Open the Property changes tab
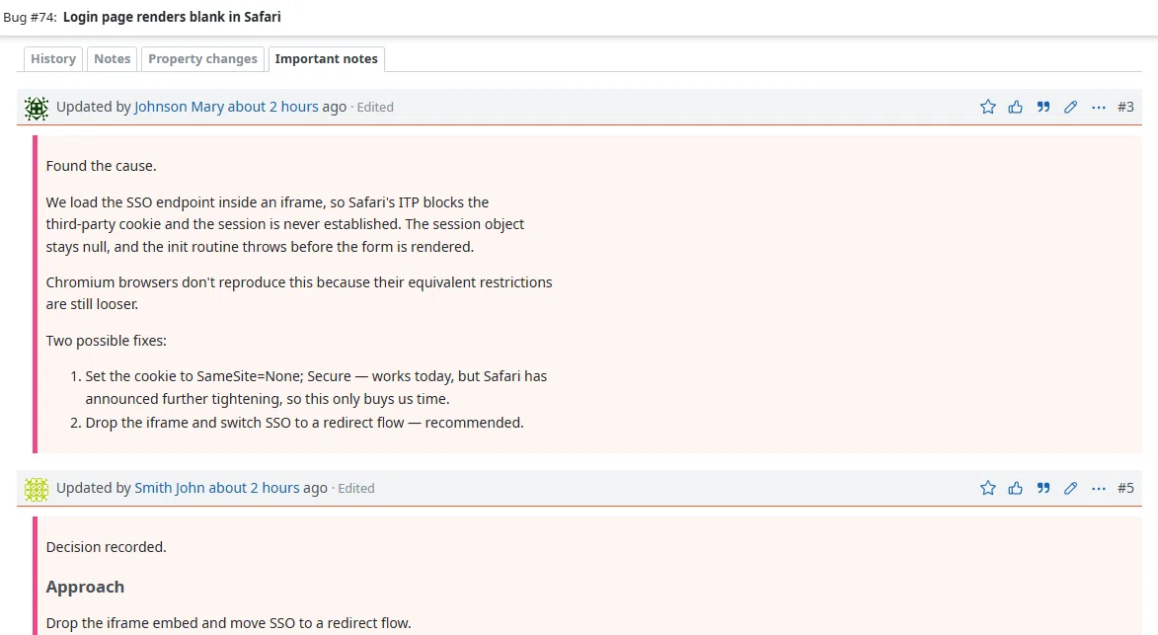This screenshot has height=635, width=1158. pos(202,59)
